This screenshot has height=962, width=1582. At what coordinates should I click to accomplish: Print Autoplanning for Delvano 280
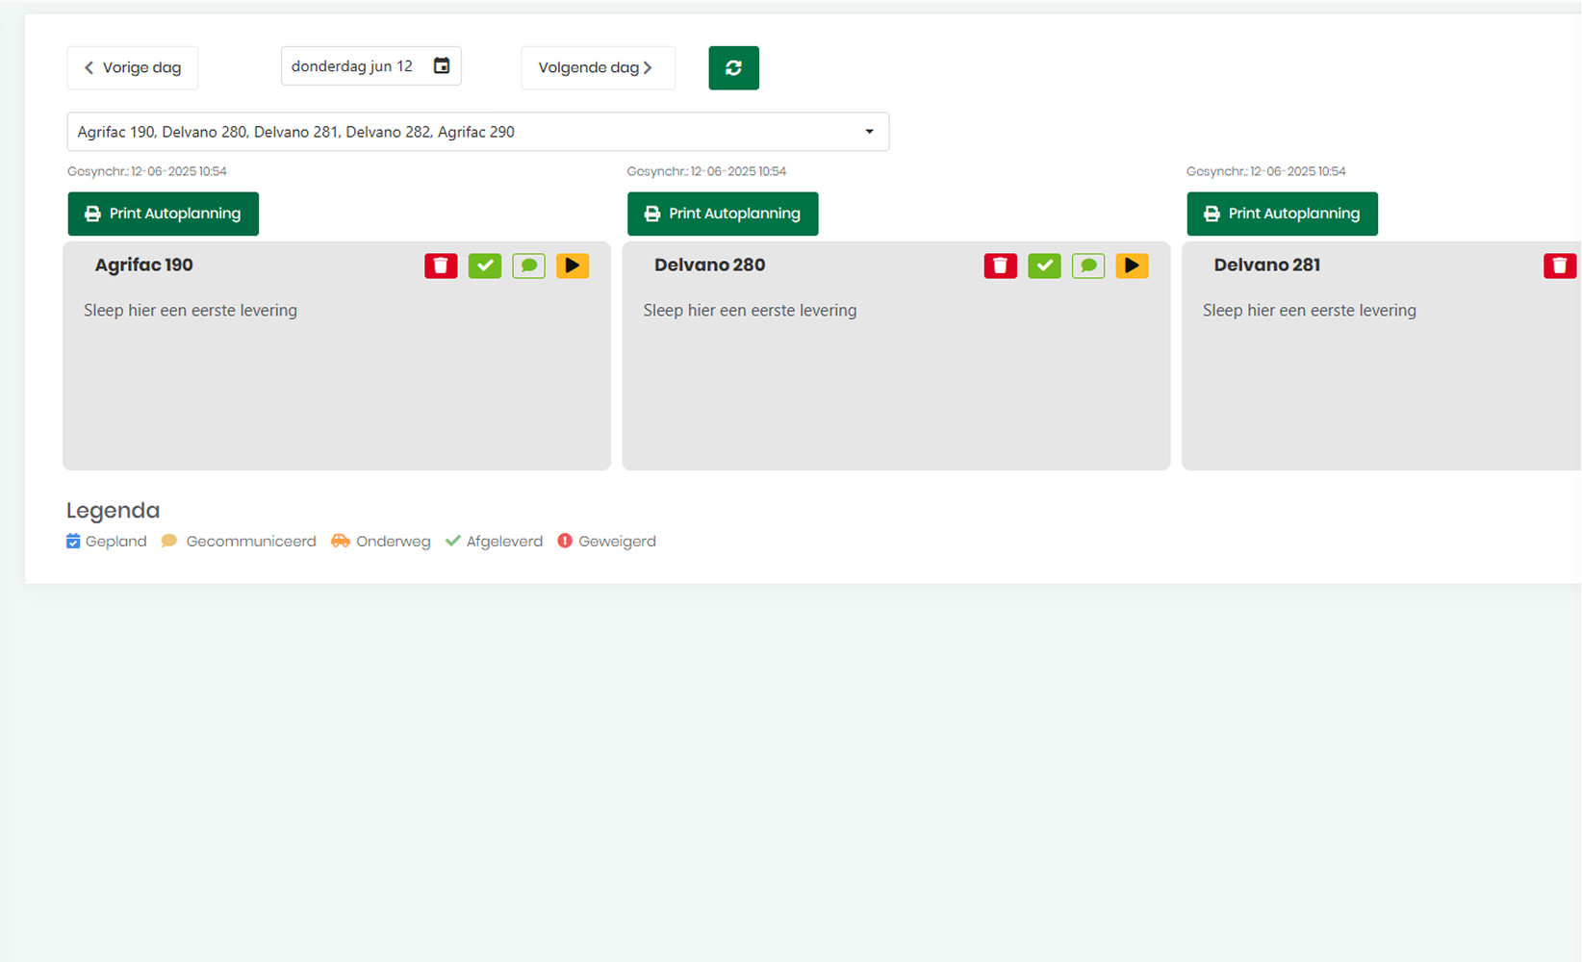click(723, 214)
